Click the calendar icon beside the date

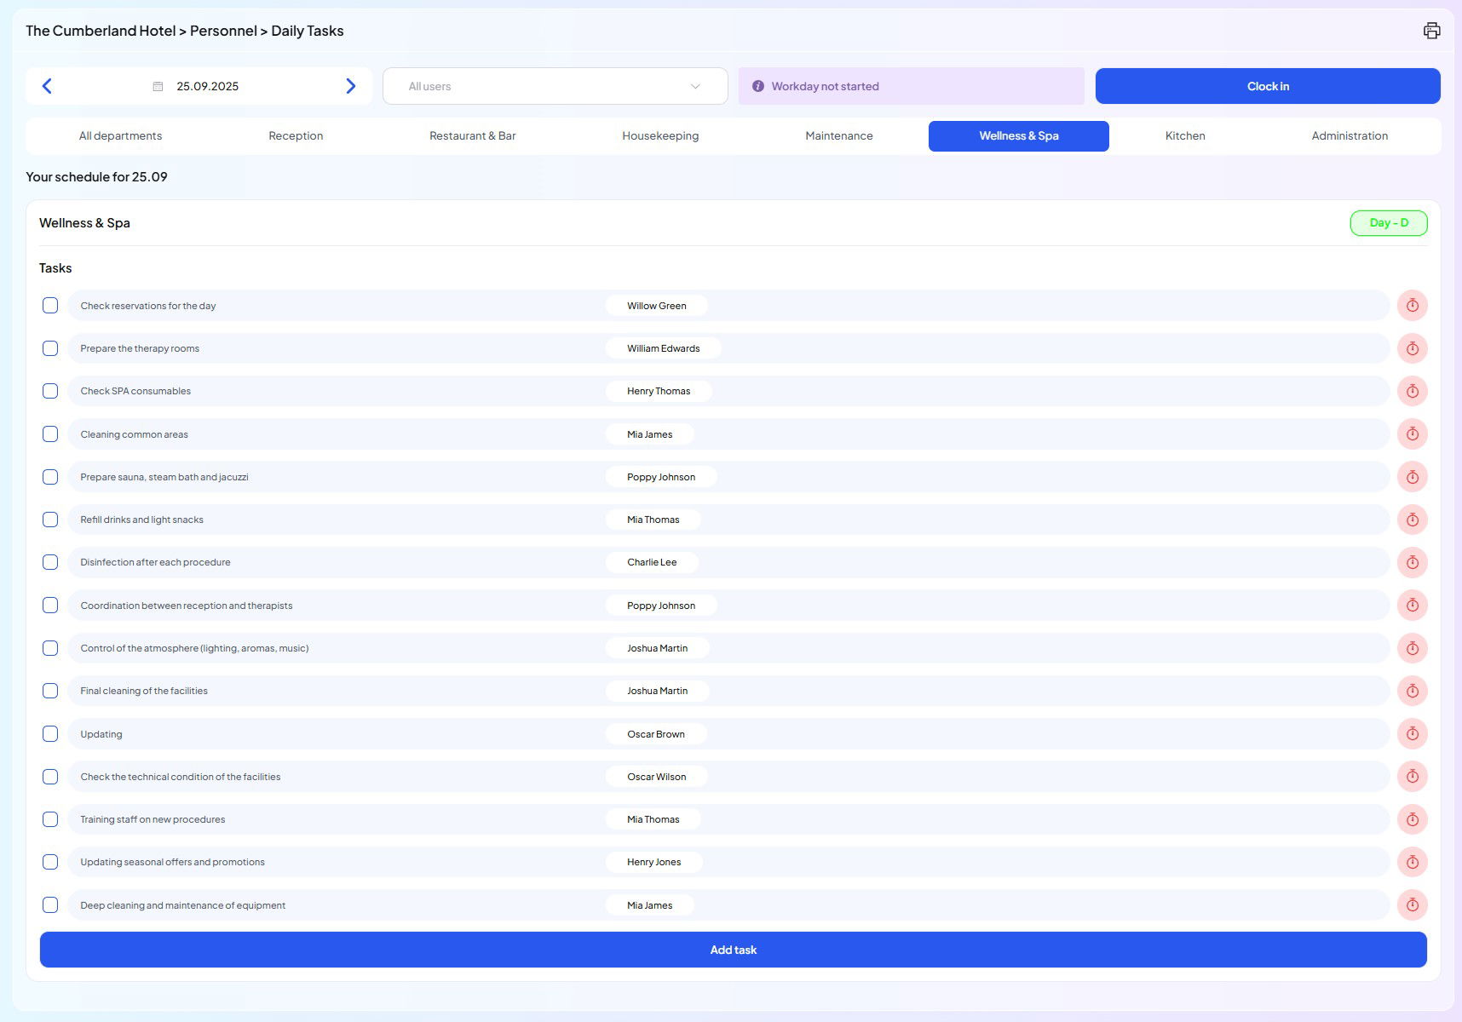[x=158, y=87]
